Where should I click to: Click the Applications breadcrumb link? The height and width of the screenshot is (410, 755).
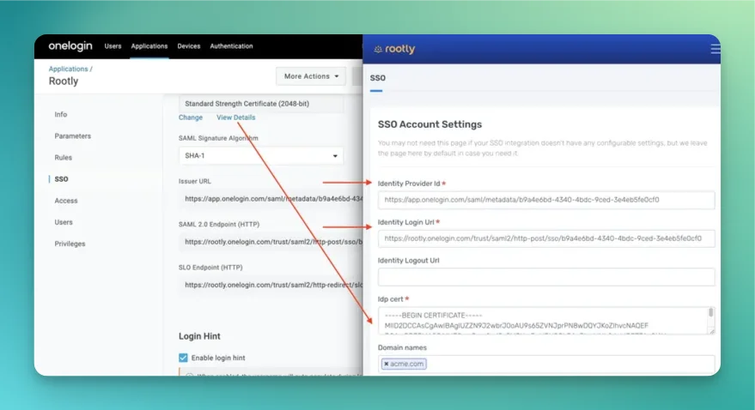point(69,69)
